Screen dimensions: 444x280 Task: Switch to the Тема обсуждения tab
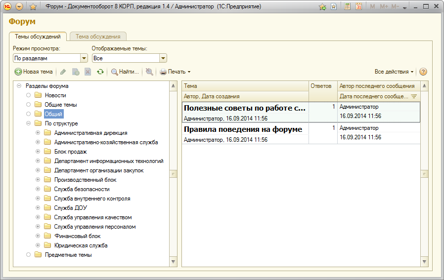[x=98, y=37]
